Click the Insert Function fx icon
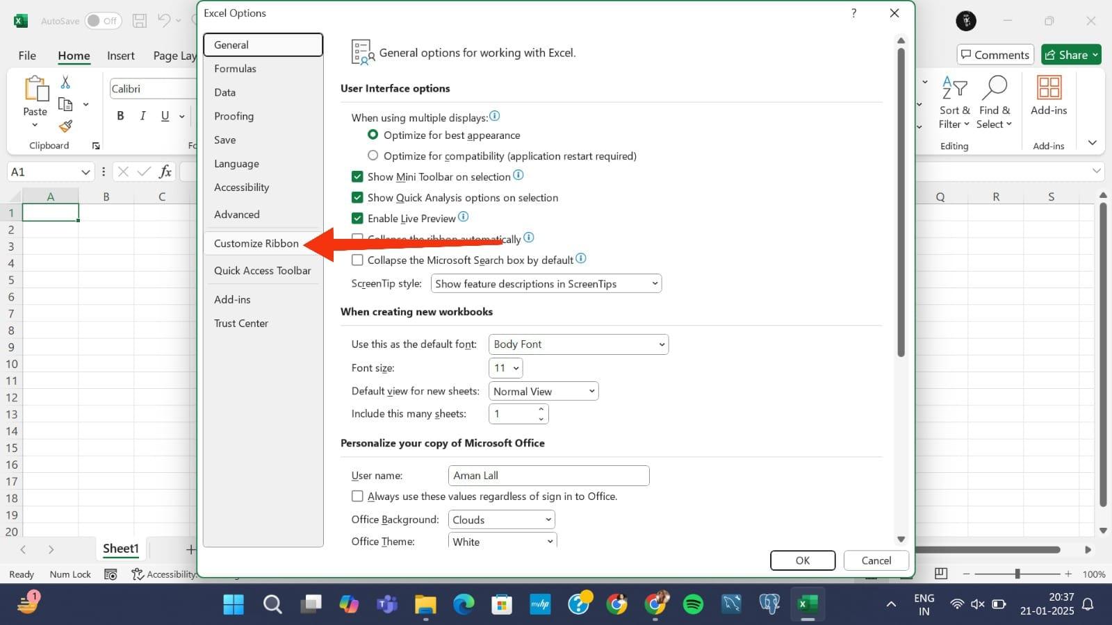Image resolution: width=1112 pixels, height=625 pixels. tap(165, 172)
